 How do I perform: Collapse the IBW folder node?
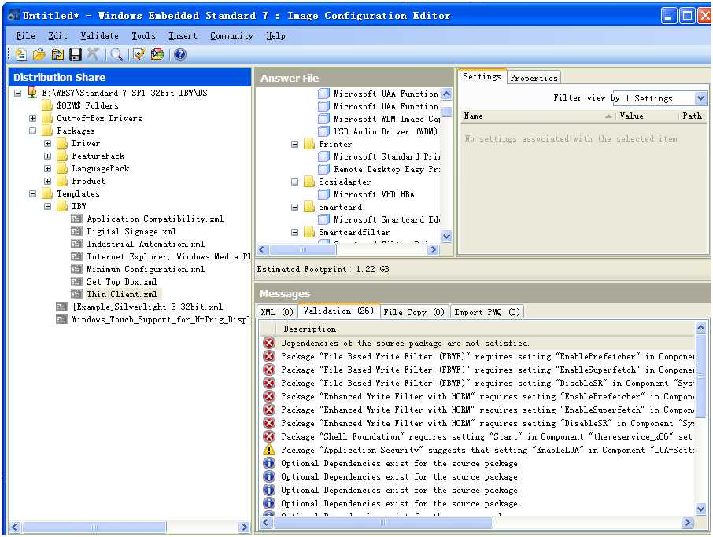(48, 206)
